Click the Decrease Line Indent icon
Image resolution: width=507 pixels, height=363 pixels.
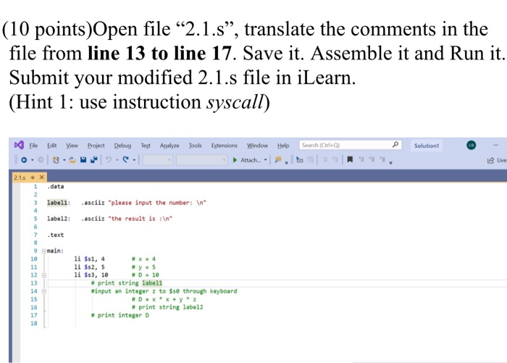pyautogui.click(x=324, y=159)
